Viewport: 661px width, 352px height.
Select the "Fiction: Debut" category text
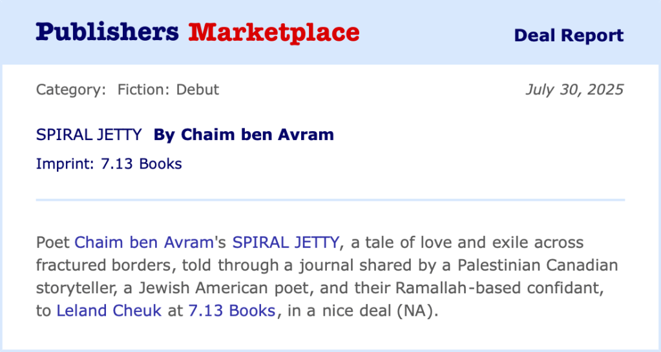(x=168, y=90)
